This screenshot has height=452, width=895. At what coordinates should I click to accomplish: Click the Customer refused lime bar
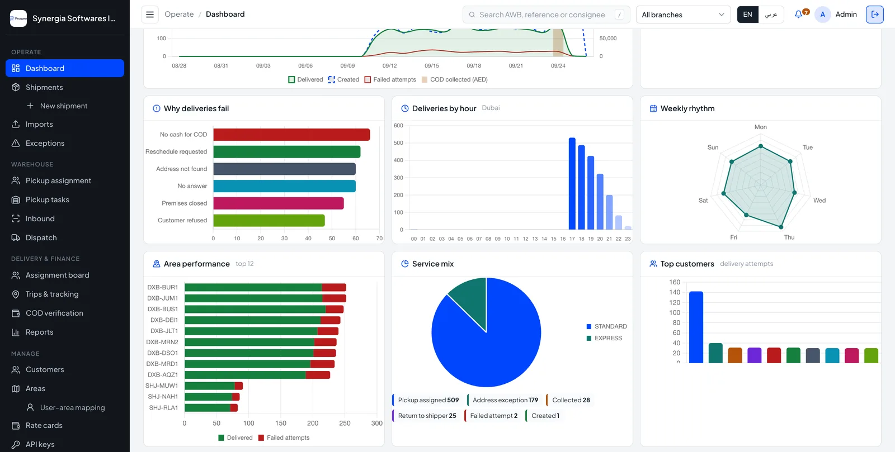point(269,221)
